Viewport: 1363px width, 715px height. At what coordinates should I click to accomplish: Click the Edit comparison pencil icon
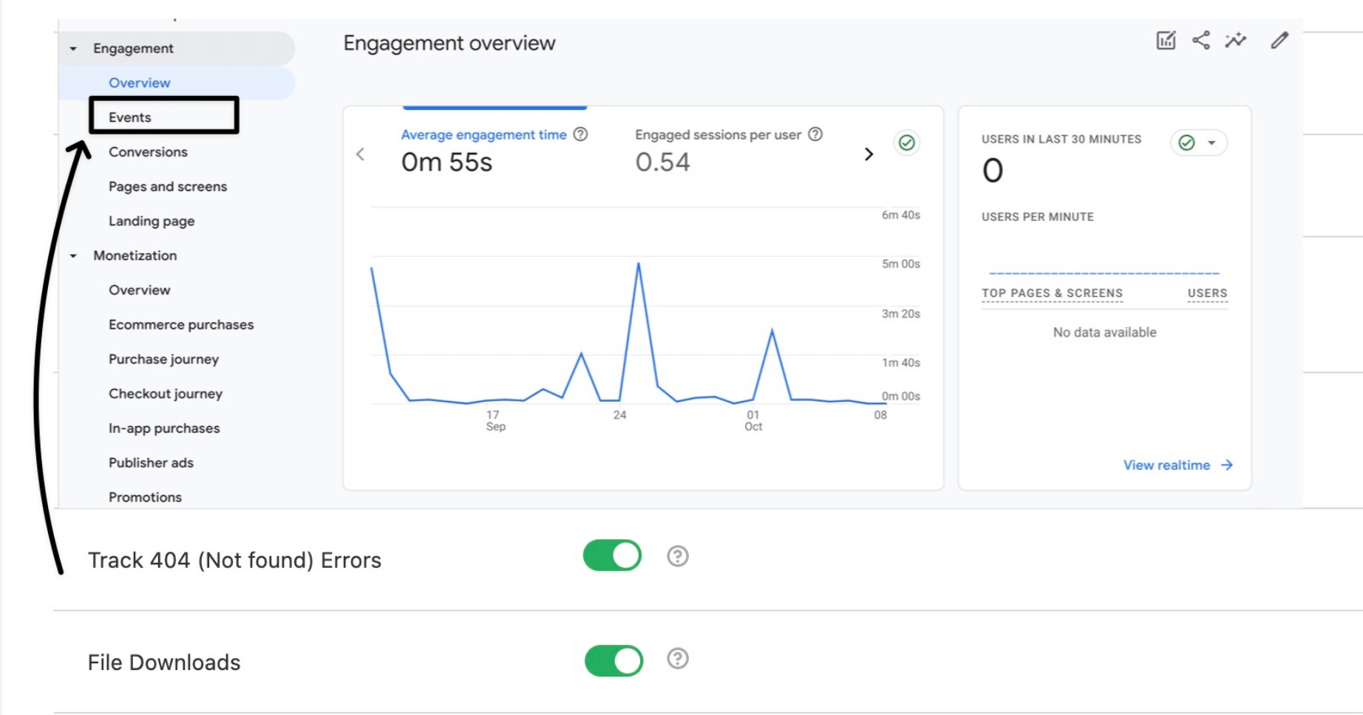point(1278,42)
